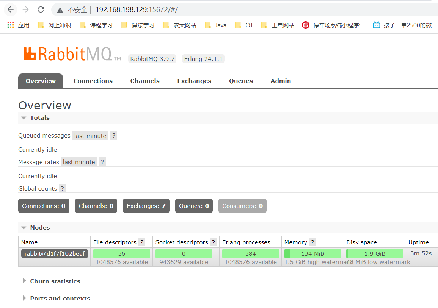Click the browser back arrow
The height and width of the screenshot is (308, 438).
11,9
